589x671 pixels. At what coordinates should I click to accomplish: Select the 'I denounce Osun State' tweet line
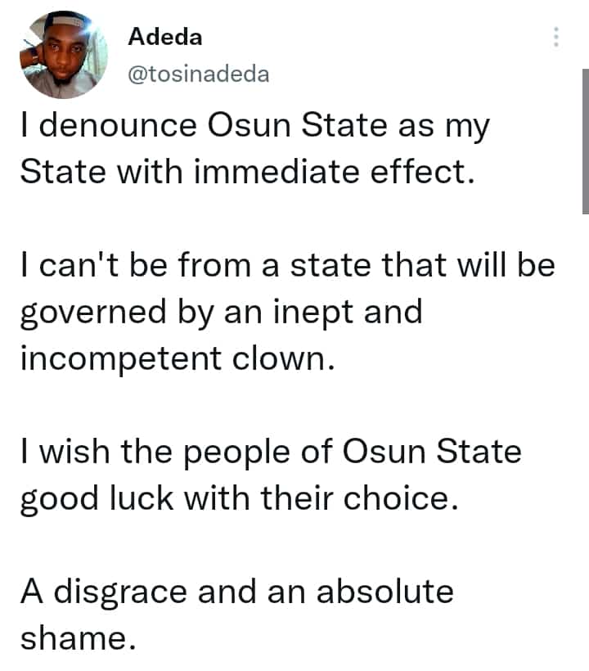(x=255, y=126)
